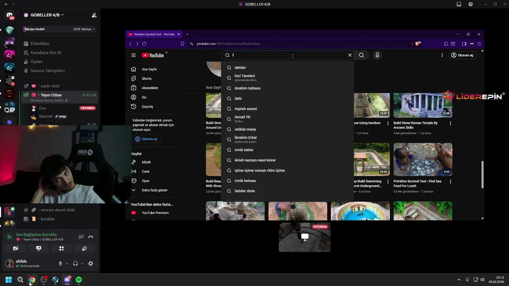Viewport: 509px width, 286px height.
Task: Click 'Bir kanal durumu belirle' status link
Action: coord(49,100)
